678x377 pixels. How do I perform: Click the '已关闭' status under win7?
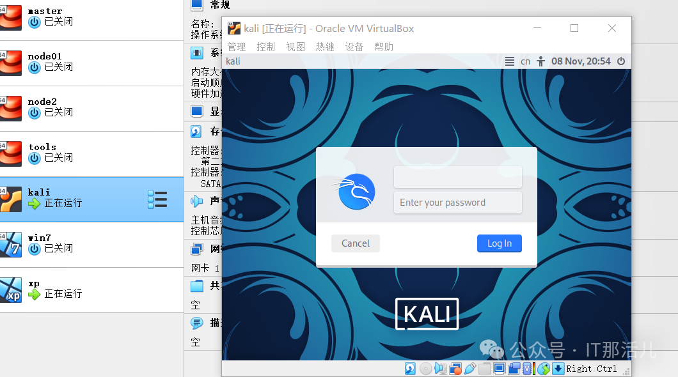pyautogui.click(x=59, y=249)
